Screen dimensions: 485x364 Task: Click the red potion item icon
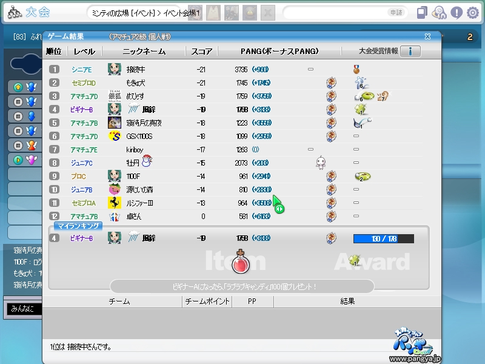coord(241,262)
